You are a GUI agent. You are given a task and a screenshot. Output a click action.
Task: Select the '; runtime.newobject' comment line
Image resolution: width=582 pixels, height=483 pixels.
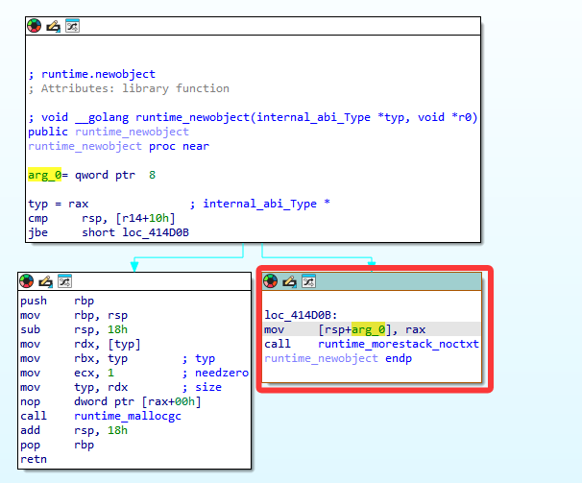pyautogui.click(x=91, y=74)
